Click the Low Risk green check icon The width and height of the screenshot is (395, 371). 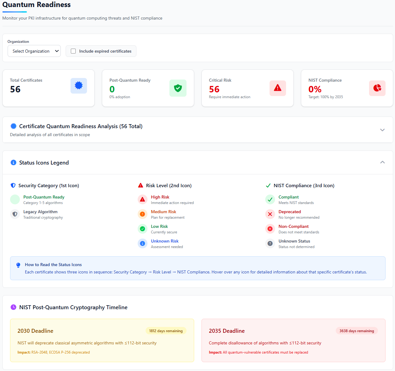coord(143,229)
